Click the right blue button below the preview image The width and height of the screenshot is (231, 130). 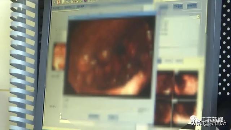113,117
